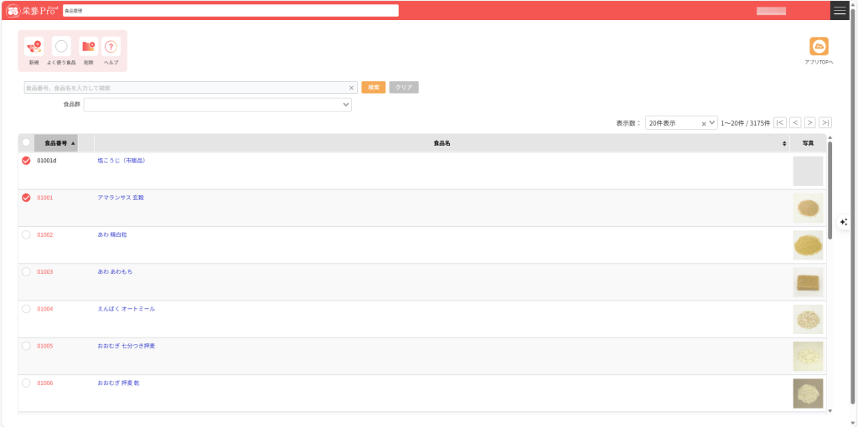Check the 01003 あわ あわもち row checkbox
This screenshot has width=858, height=427.
click(x=26, y=272)
